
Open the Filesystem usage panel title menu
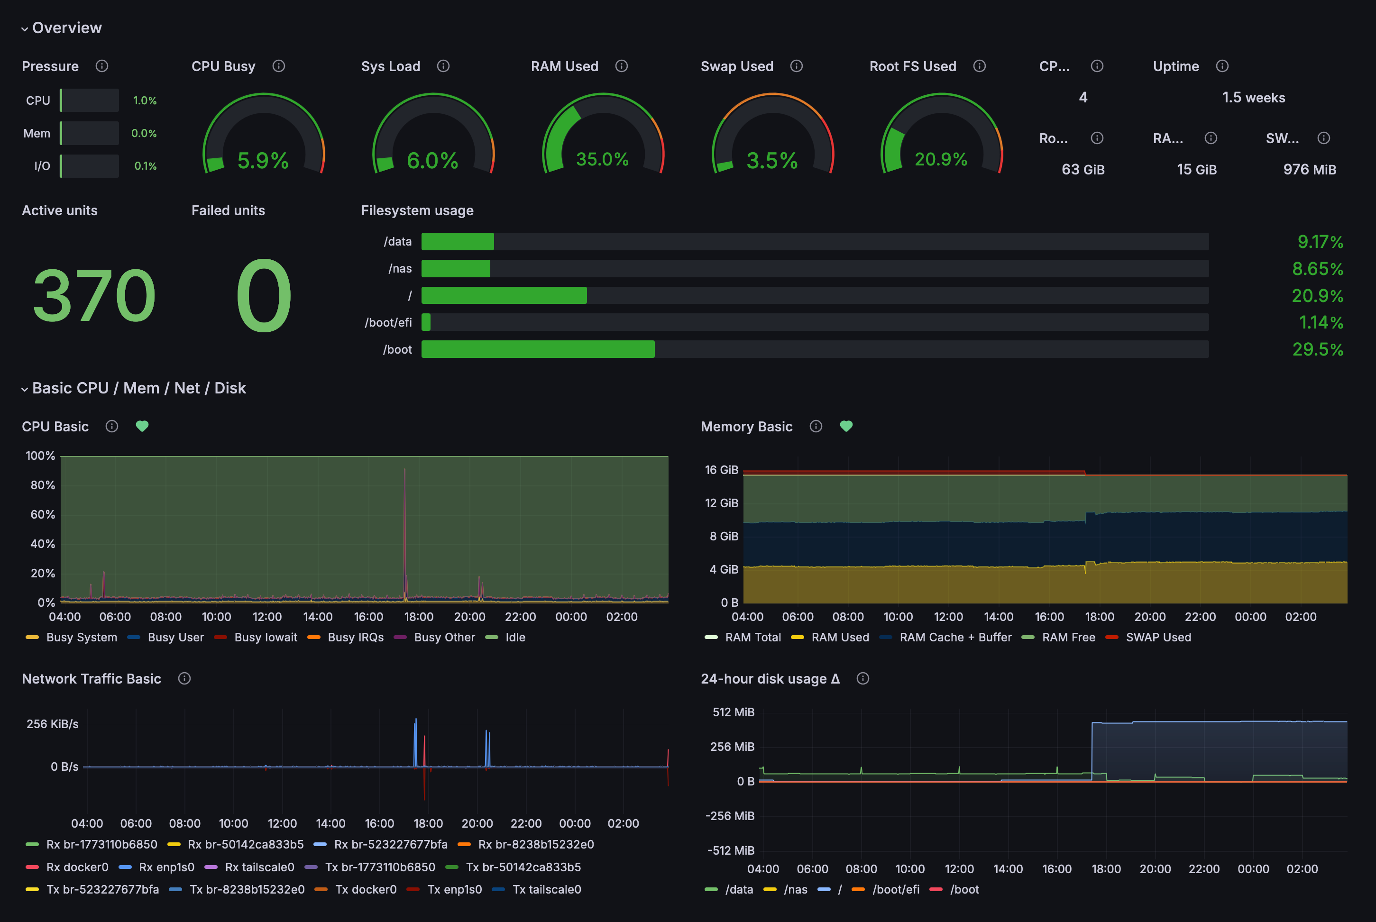(x=417, y=210)
